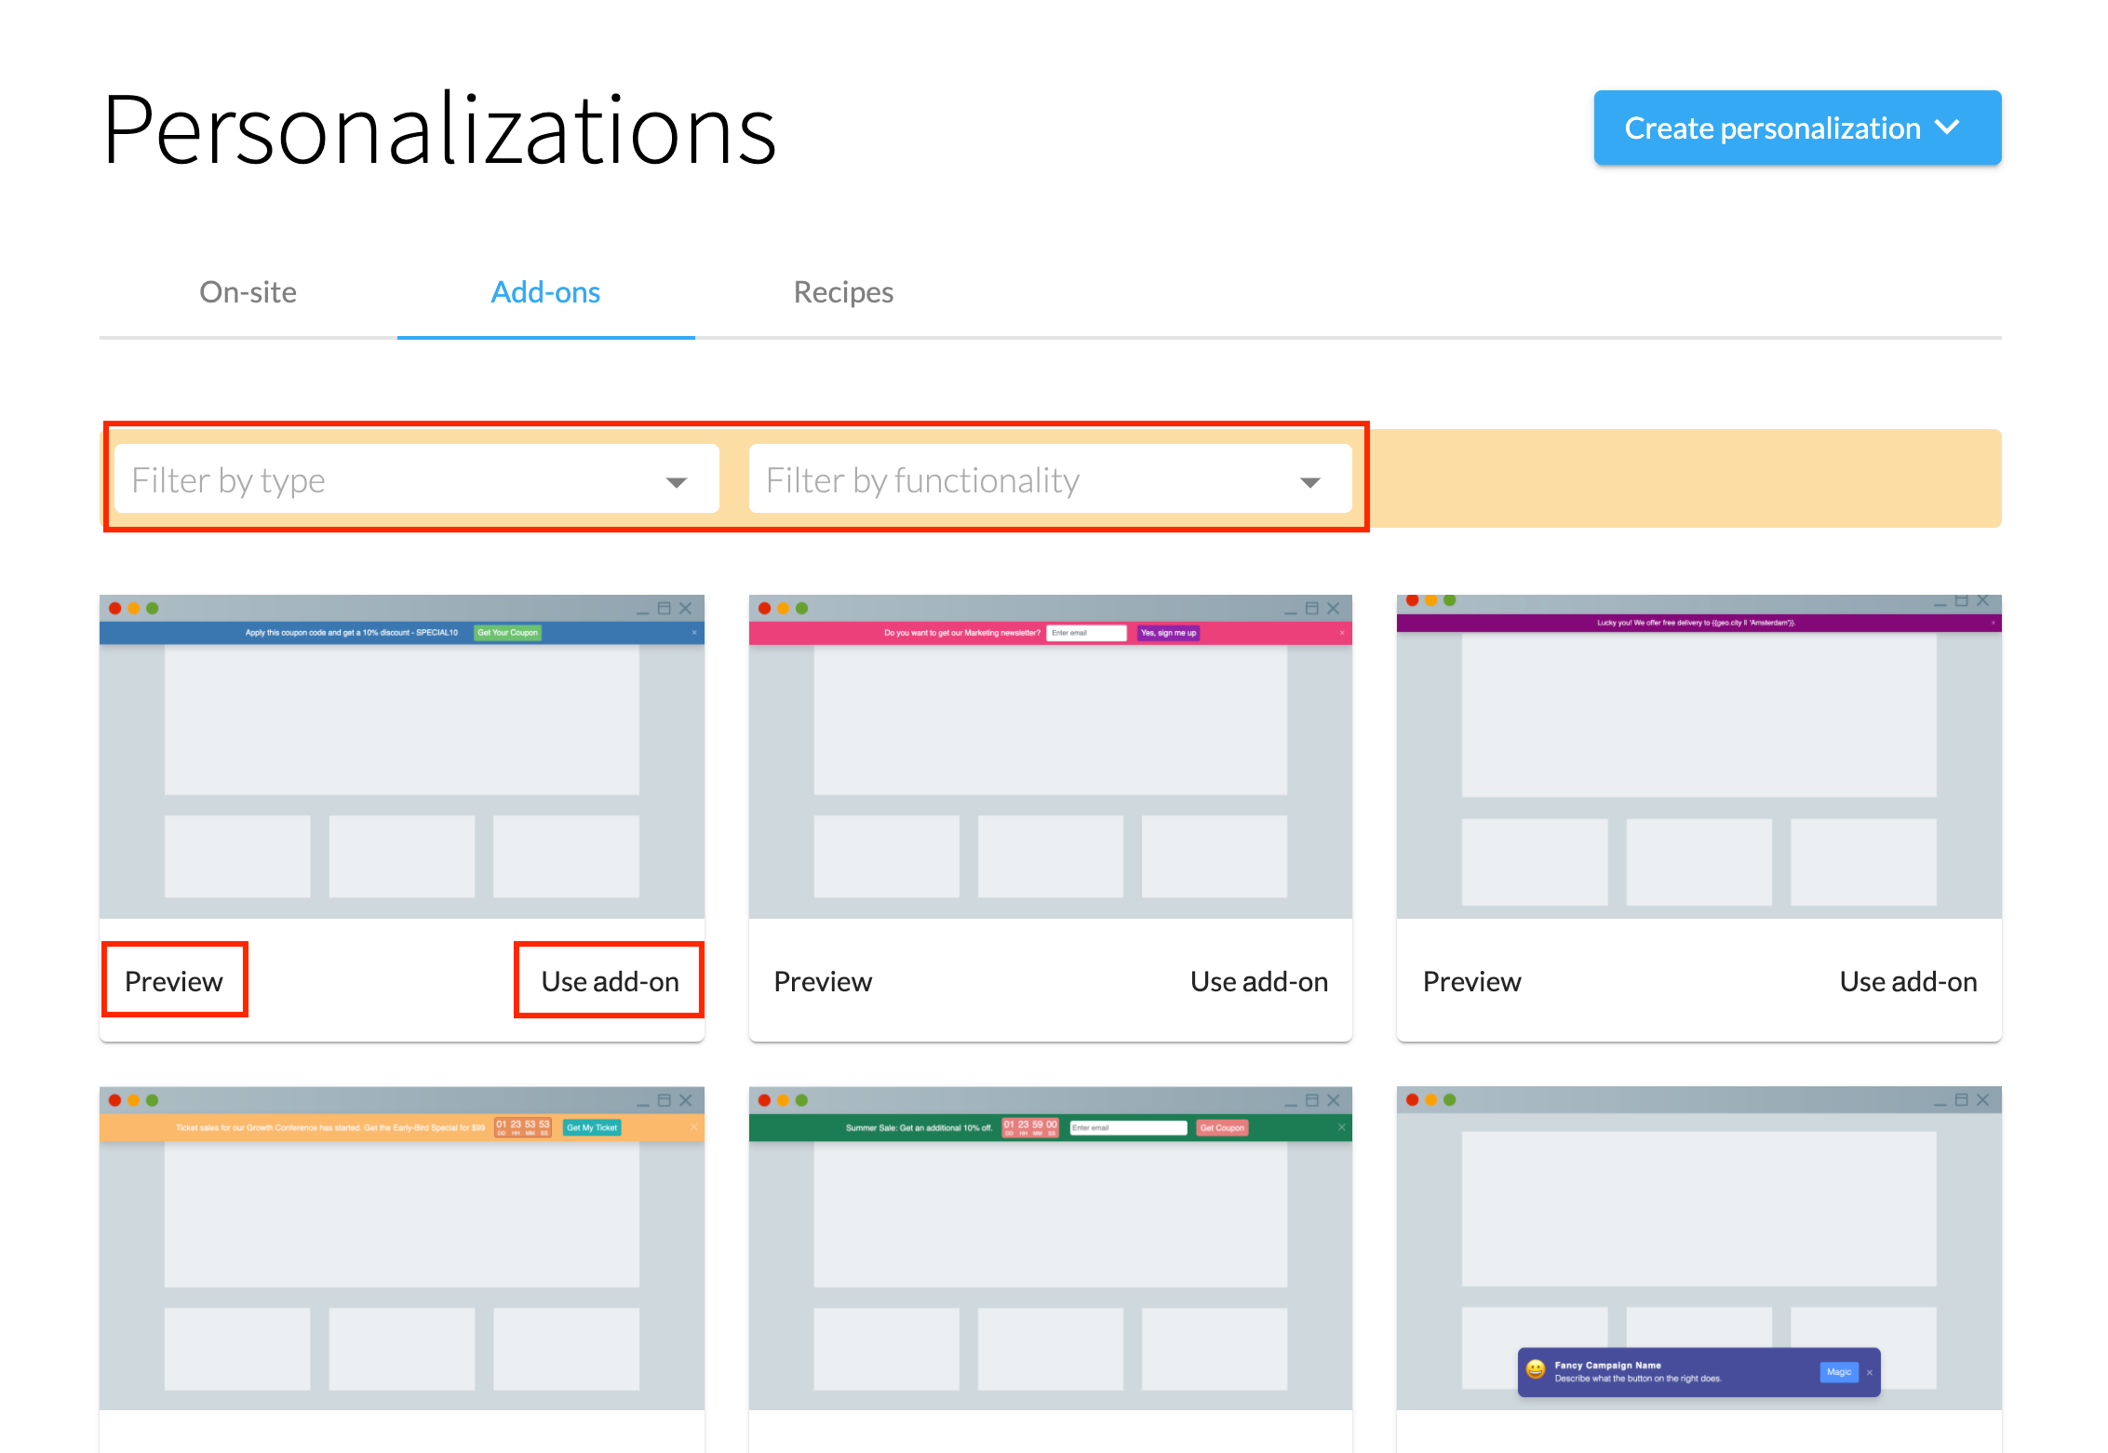Use the purple free delivery add-on
Image resolution: width=2108 pixels, height=1453 pixels.
click(x=1908, y=981)
